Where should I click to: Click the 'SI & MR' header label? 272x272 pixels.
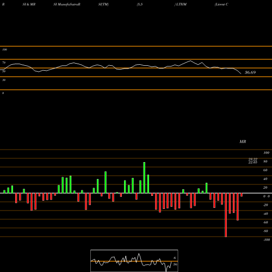(29, 4)
